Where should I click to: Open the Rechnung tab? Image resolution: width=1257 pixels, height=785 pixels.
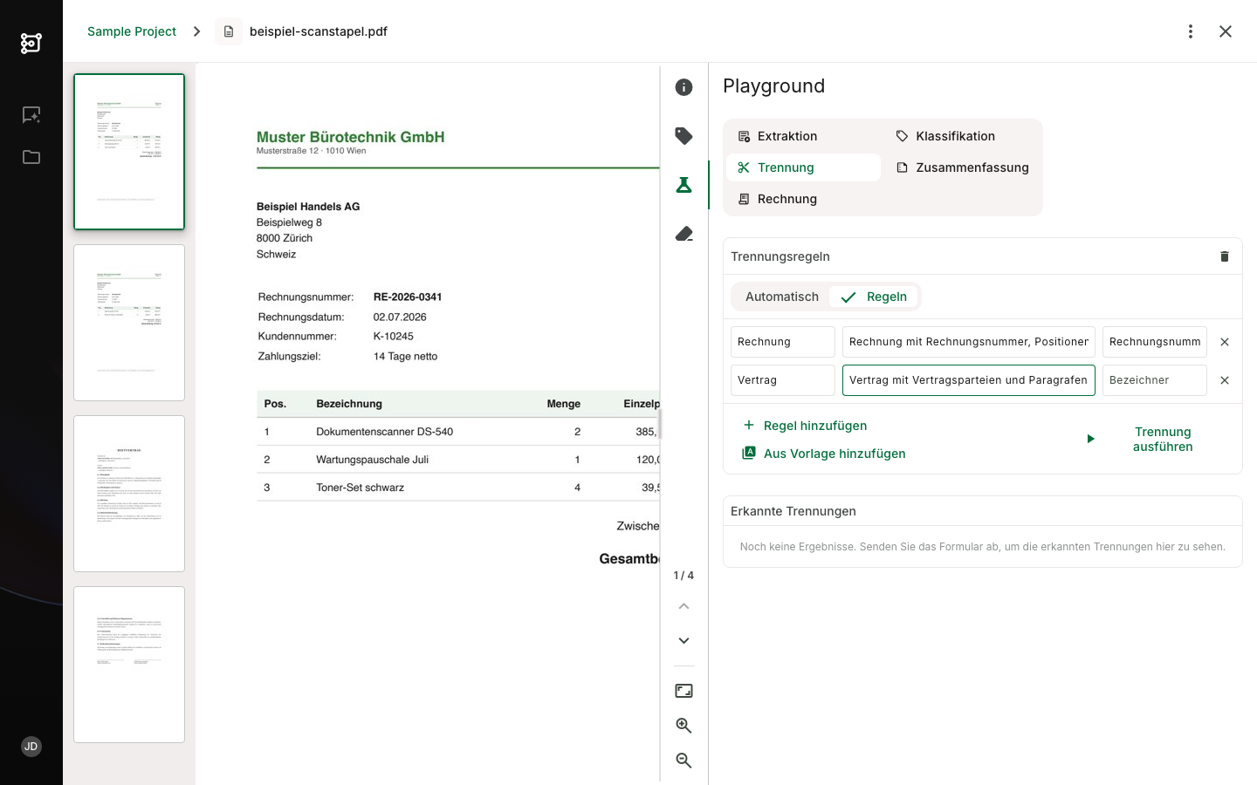pos(802,199)
